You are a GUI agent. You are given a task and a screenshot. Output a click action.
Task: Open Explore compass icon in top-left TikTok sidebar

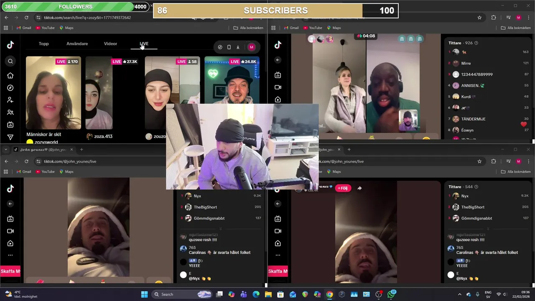tap(10, 88)
